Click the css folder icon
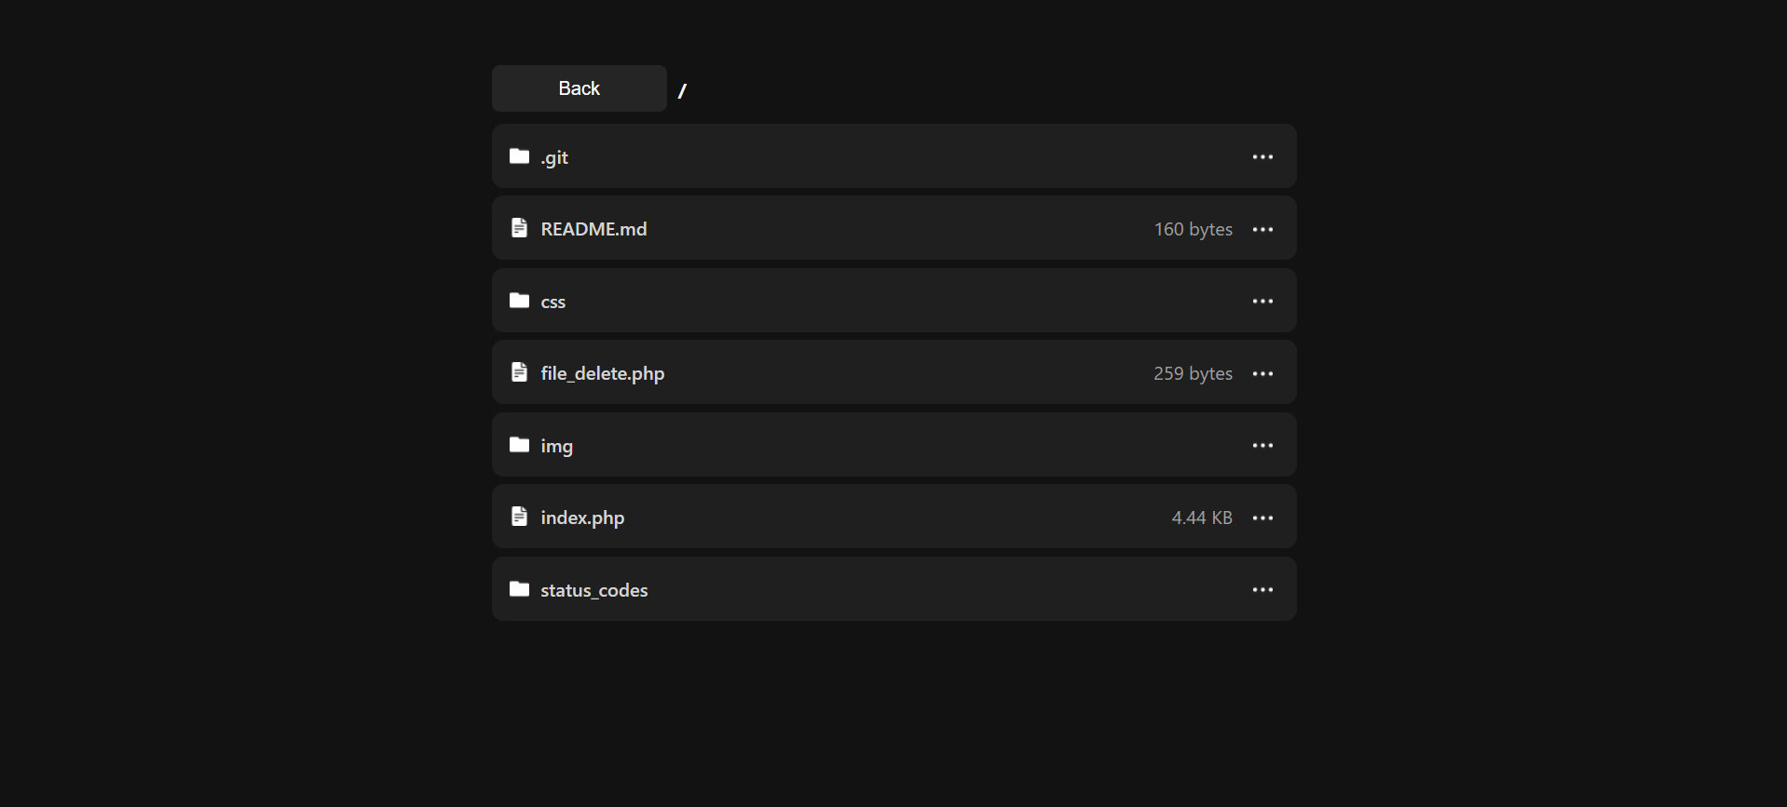1787x807 pixels. click(x=519, y=301)
